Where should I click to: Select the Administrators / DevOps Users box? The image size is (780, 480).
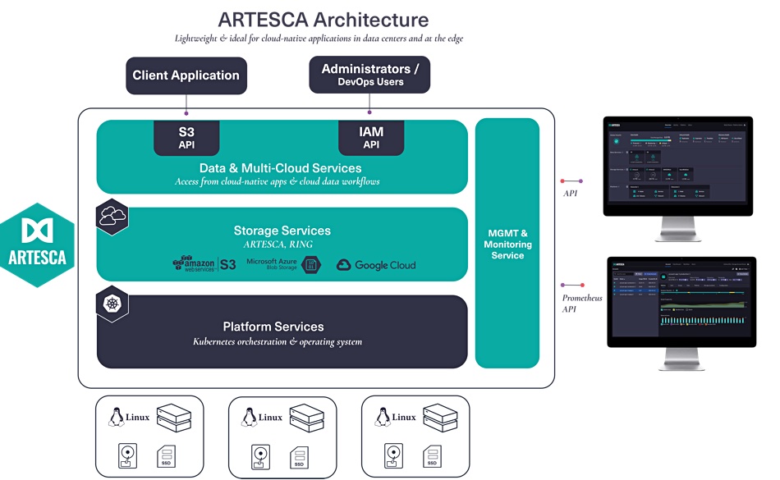[369, 75]
